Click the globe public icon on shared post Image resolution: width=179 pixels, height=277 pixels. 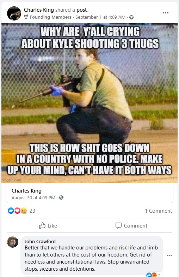click(61, 198)
